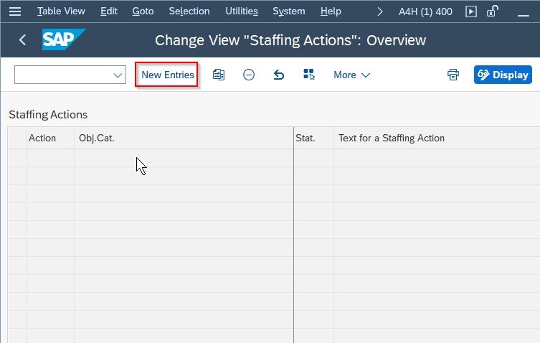Go back using the left chevron arrow

(22, 40)
